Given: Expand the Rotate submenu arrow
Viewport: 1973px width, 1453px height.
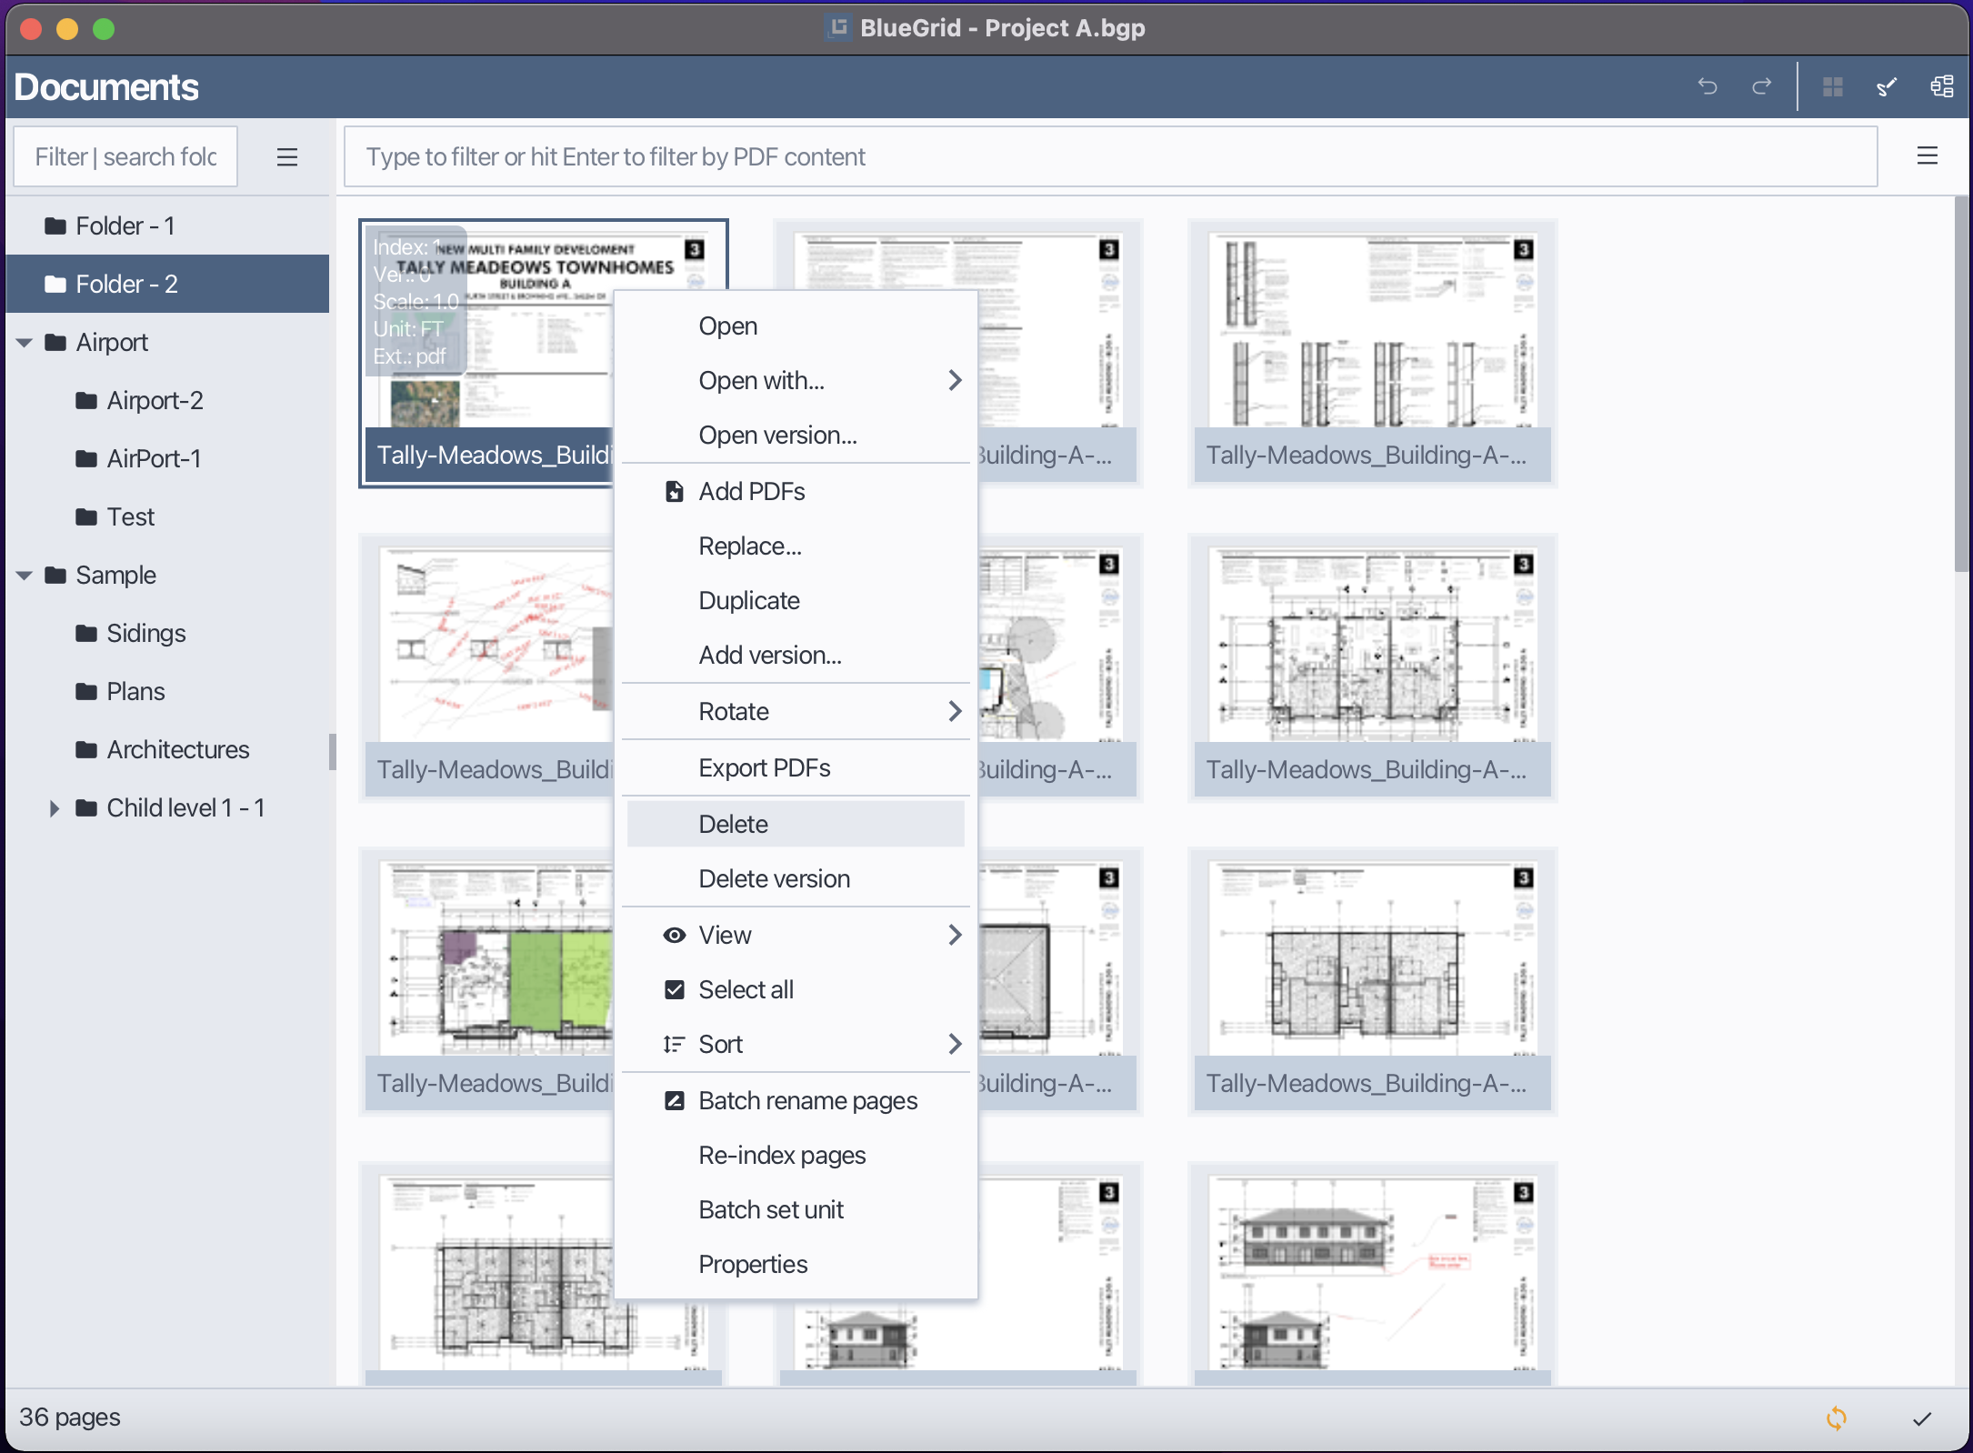Looking at the screenshot, I should coord(954,711).
